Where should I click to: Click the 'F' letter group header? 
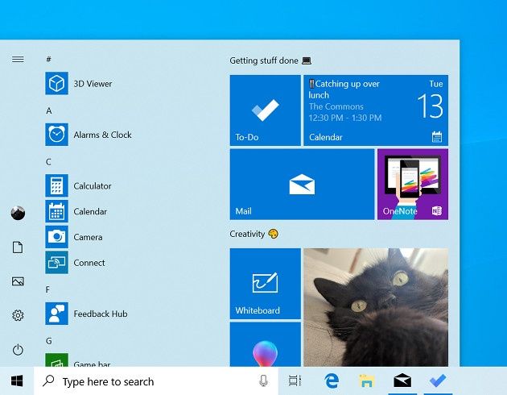47,289
